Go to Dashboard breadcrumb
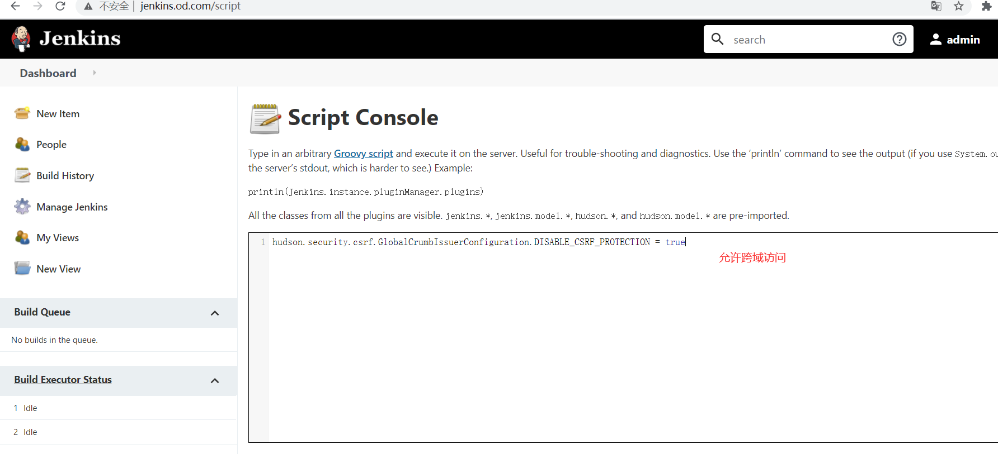 point(48,73)
